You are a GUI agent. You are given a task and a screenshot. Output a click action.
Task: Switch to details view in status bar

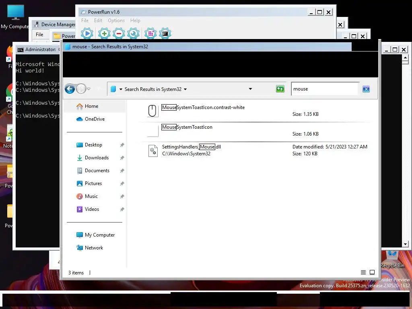pos(363,272)
